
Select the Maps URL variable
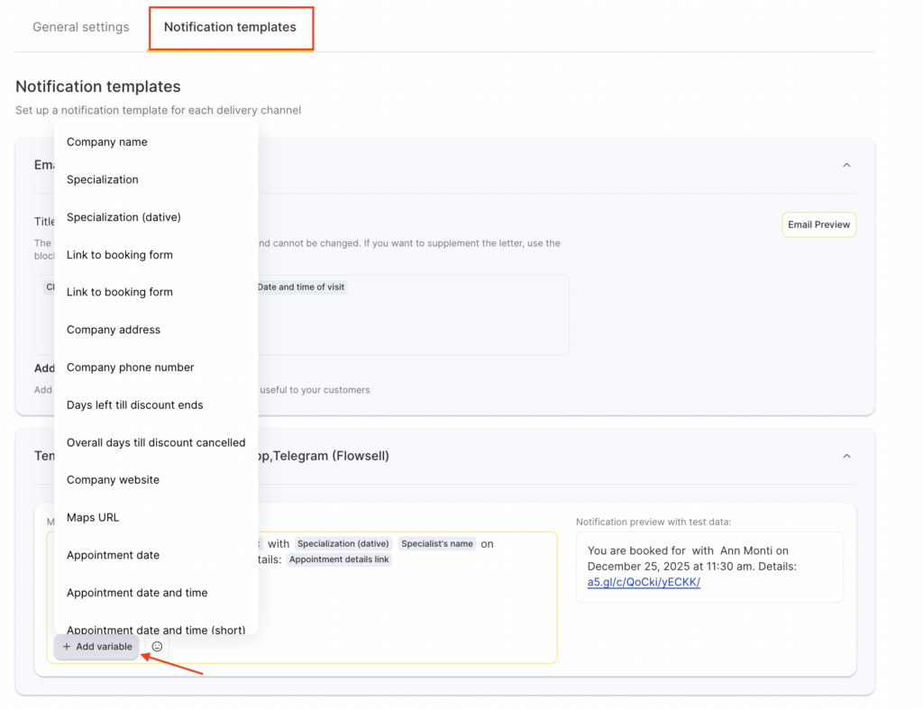(x=93, y=518)
